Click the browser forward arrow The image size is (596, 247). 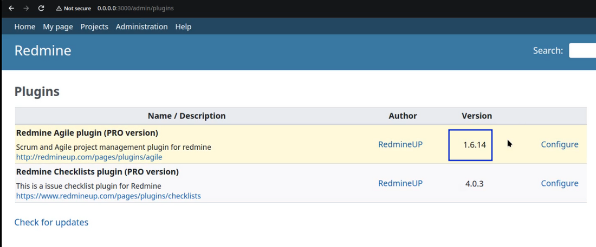point(26,8)
